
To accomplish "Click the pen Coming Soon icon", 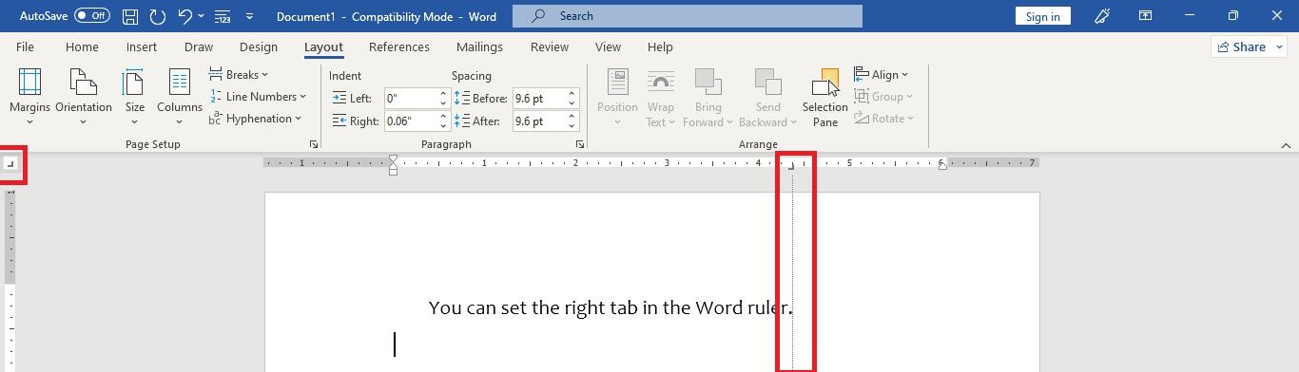I will tap(1103, 16).
